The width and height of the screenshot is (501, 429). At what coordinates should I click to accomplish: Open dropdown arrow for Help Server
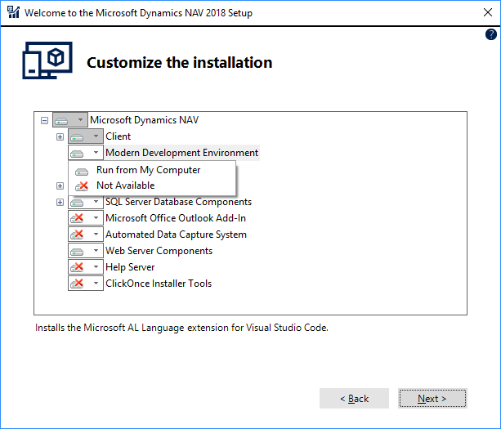pos(96,266)
